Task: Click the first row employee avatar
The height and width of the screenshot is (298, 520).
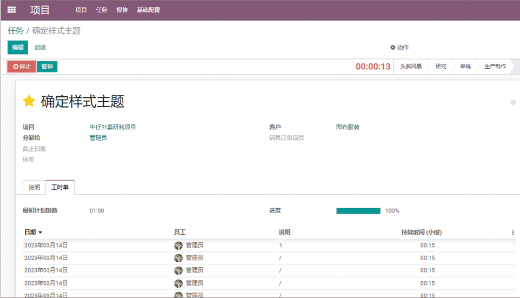Action: coord(178,246)
